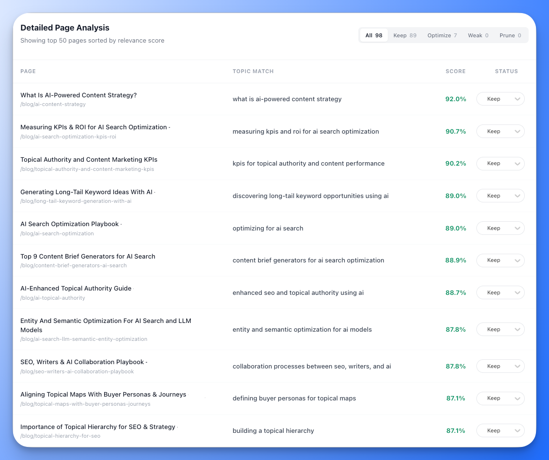
Task: Click the 92.0% relevance score value
Action: 456,98
